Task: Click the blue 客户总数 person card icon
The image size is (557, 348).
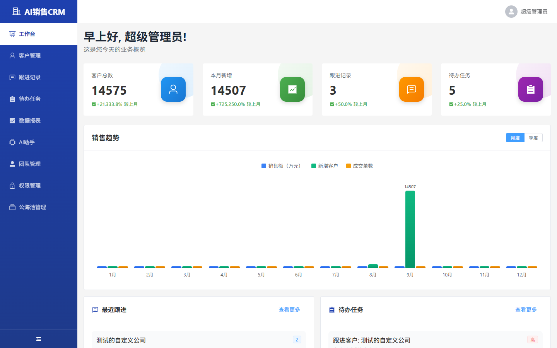Action: (x=173, y=89)
